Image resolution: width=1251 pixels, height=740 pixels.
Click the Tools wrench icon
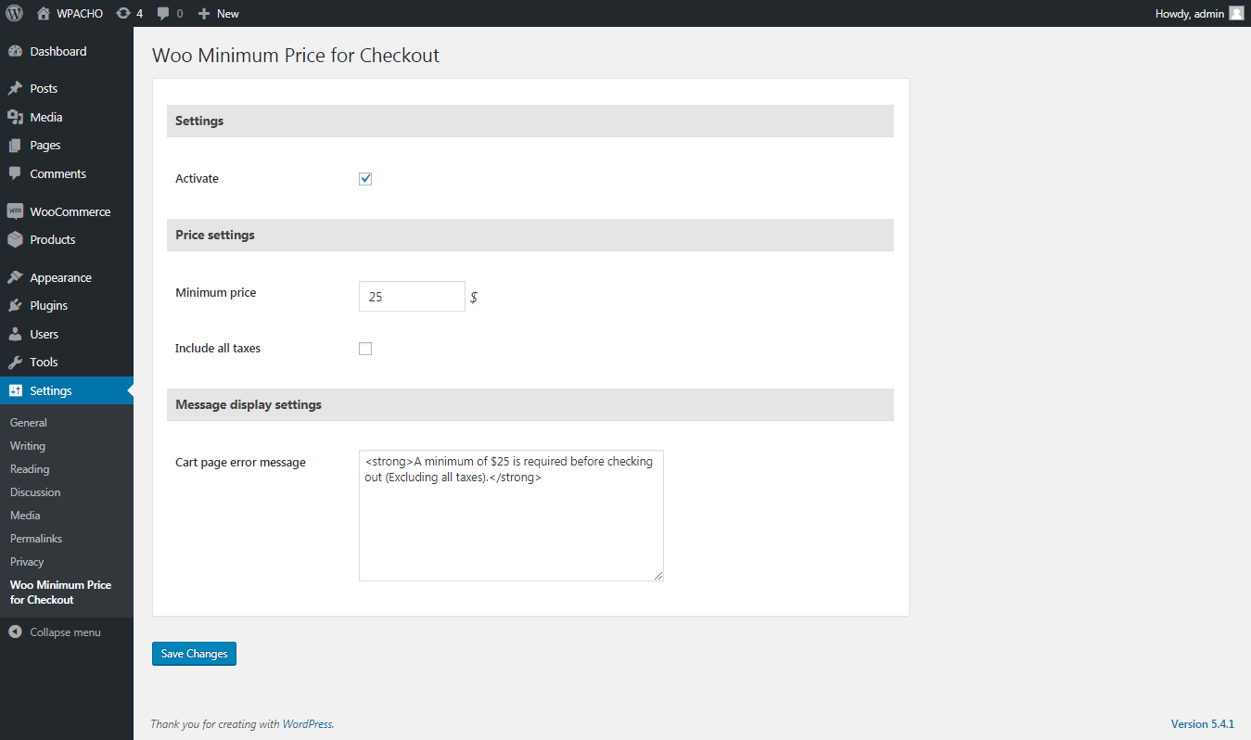(x=15, y=363)
